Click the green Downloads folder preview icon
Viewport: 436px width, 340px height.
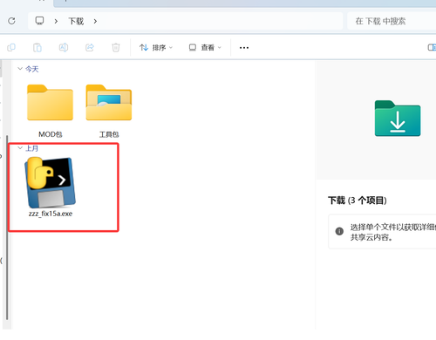pyautogui.click(x=398, y=119)
